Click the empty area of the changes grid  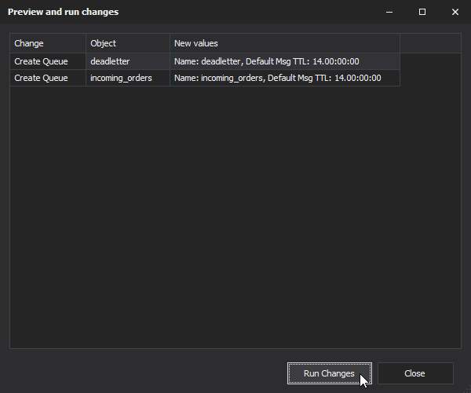click(x=235, y=217)
